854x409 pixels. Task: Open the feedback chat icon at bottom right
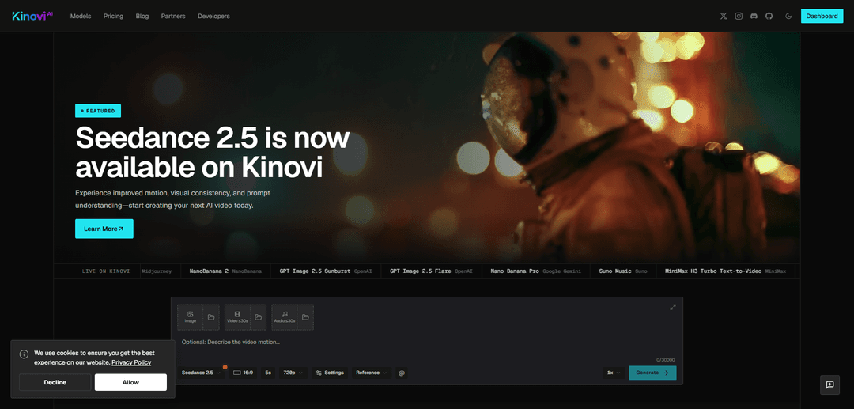click(x=830, y=384)
